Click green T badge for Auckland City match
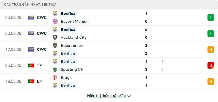Image resolution: width=218 pixels, height=102 pixels. click(x=211, y=33)
